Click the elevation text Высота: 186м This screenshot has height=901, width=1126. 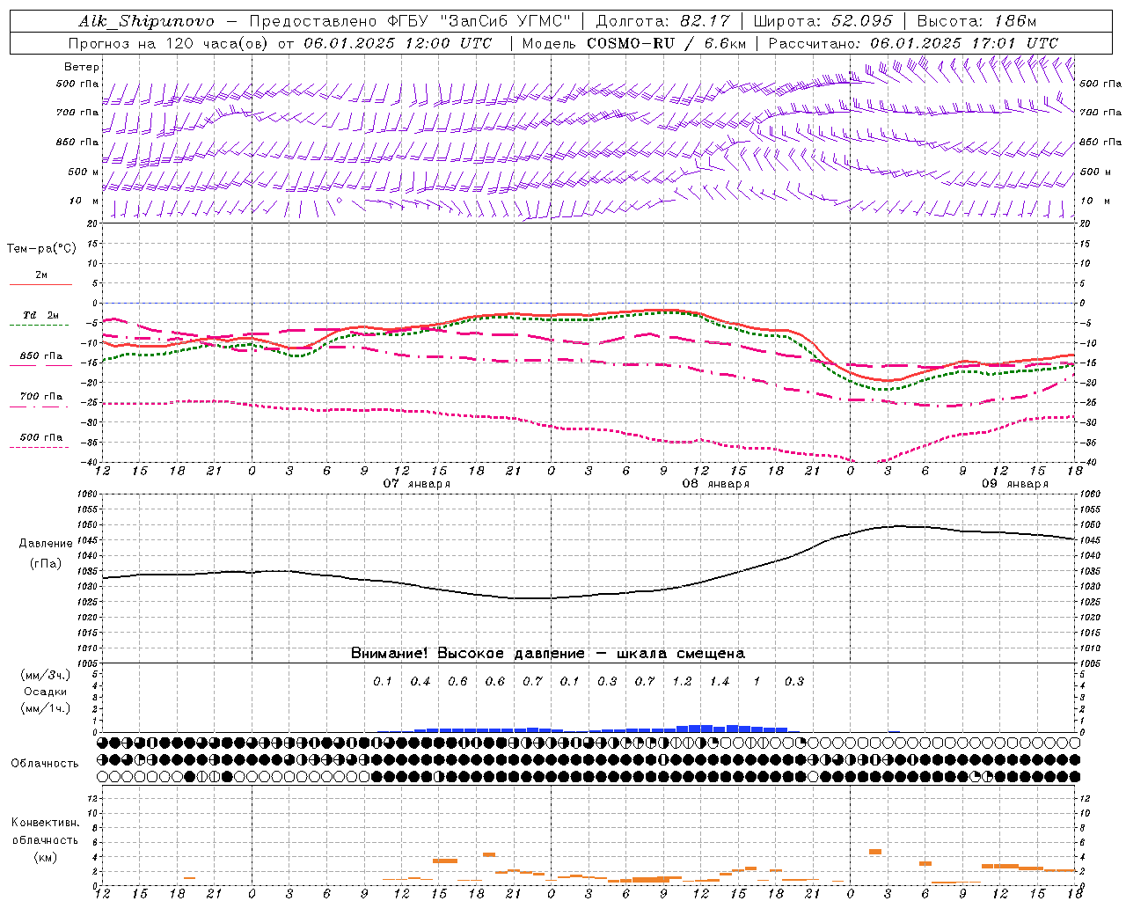[977, 21]
